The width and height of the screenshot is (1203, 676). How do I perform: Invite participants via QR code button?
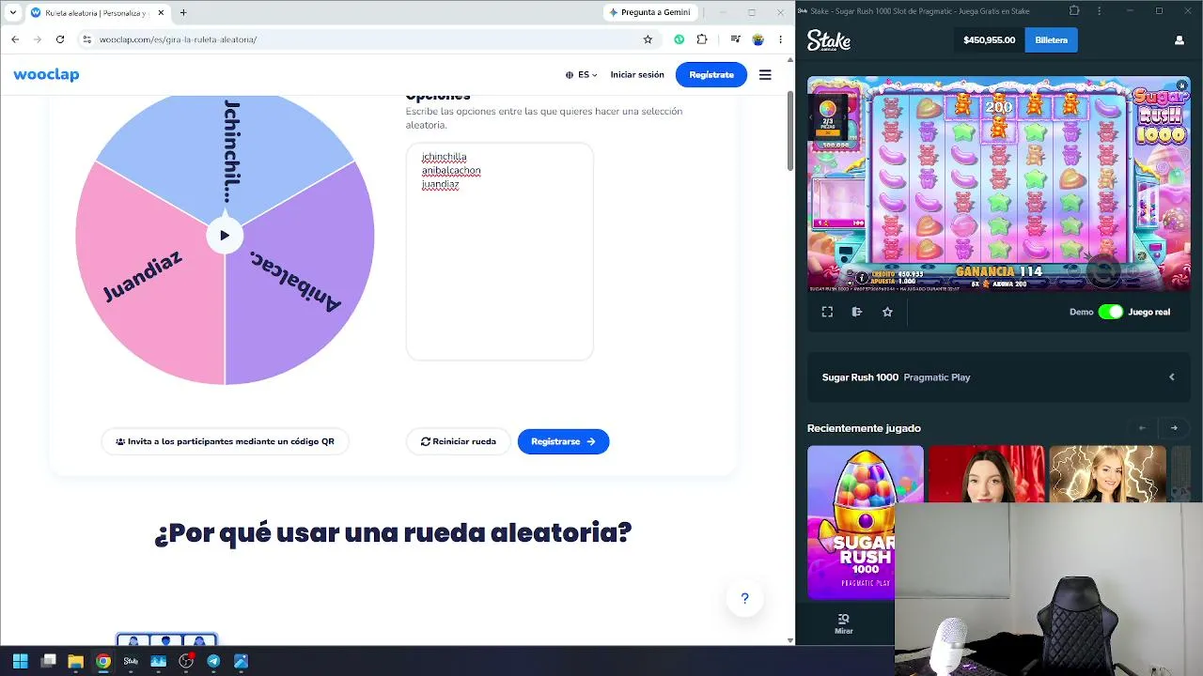(x=225, y=441)
